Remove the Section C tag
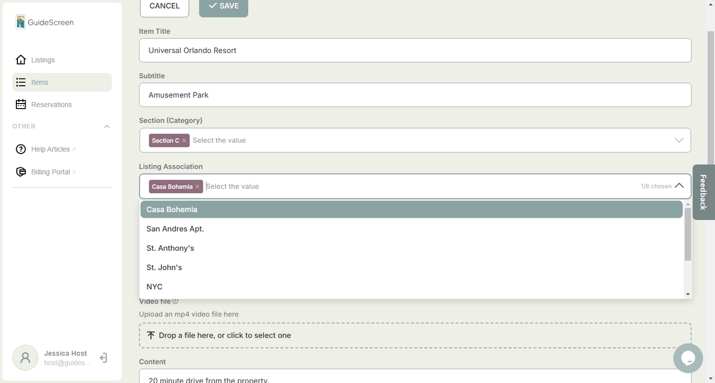This screenshot has height=383, width=715. (184, 141)
